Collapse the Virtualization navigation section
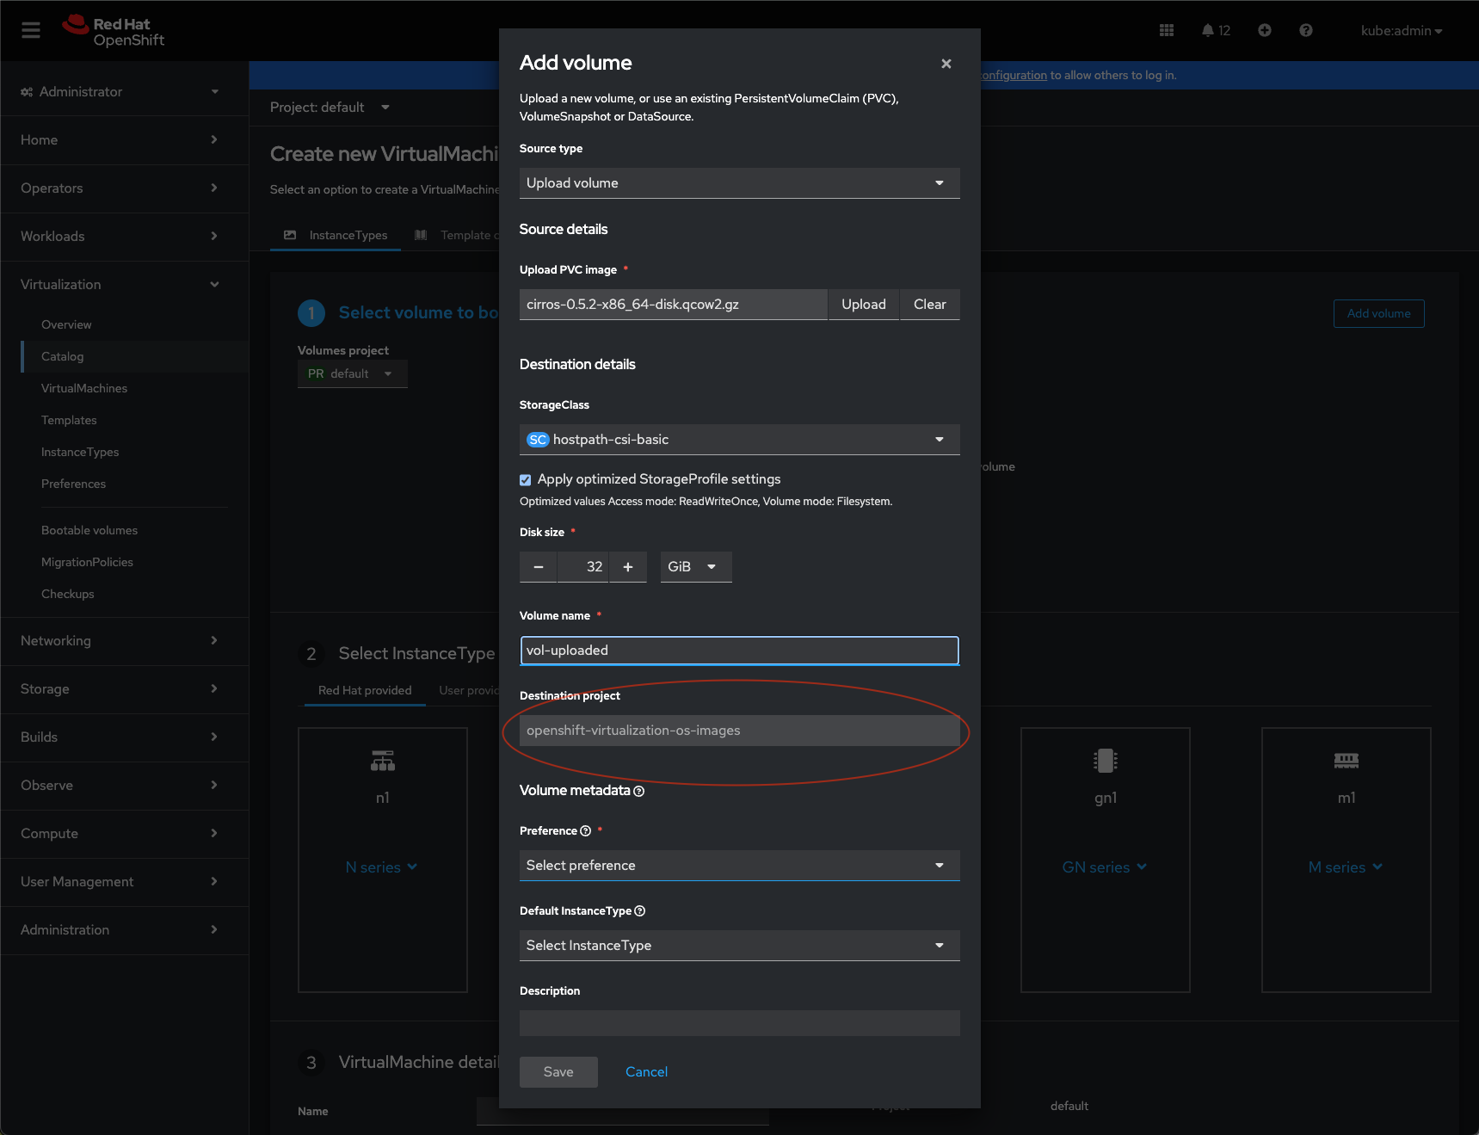Image resolution: width=1479 pixels, height=1135 pixels. (125, 285)
